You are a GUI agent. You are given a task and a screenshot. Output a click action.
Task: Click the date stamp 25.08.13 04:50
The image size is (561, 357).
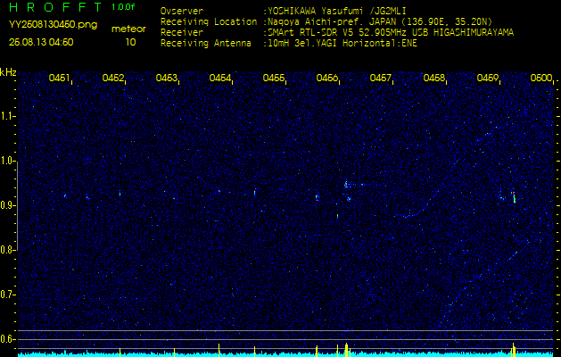point(41,42)
